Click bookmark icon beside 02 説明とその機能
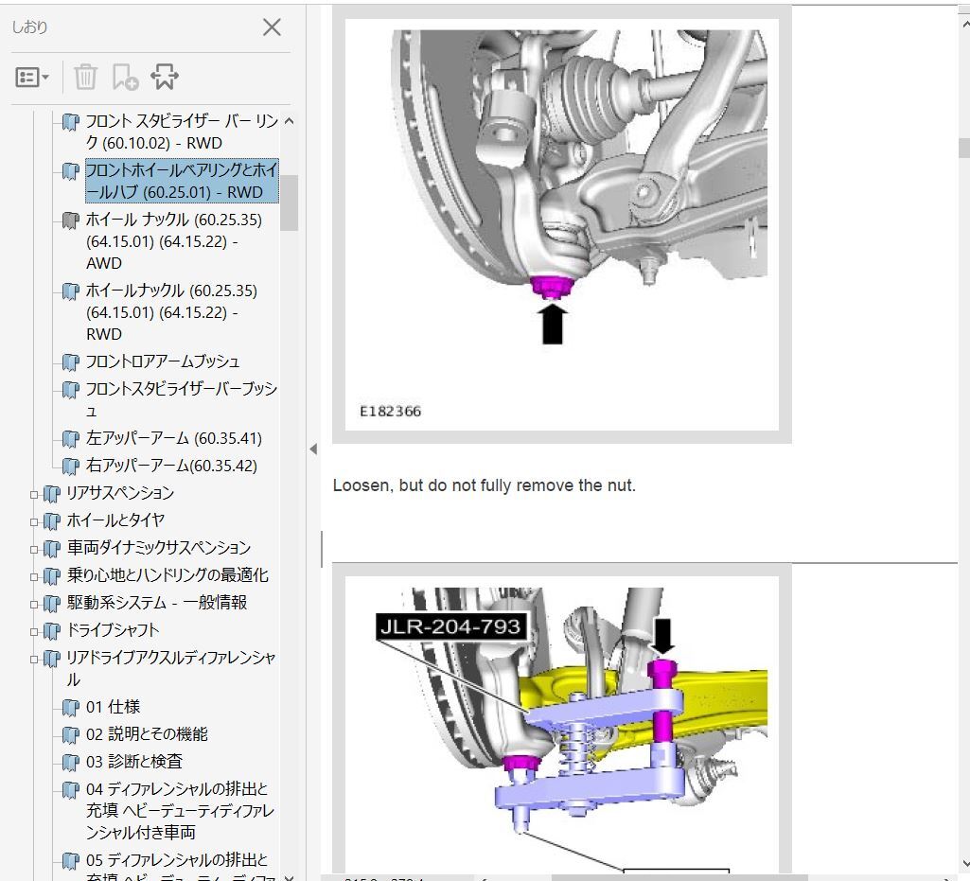The image size is (970, 881). tap(71, 734)
